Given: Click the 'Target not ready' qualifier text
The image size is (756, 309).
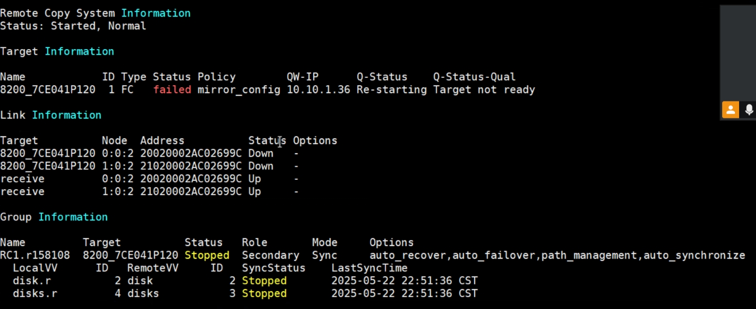Looking at the screenshot, I should click(x=484, y=90).
